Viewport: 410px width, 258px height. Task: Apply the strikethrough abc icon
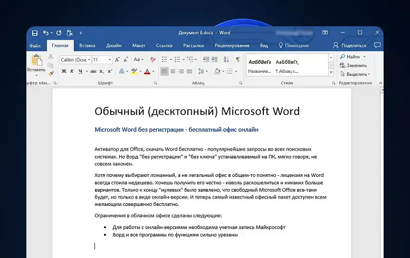(x=93, y=71)
